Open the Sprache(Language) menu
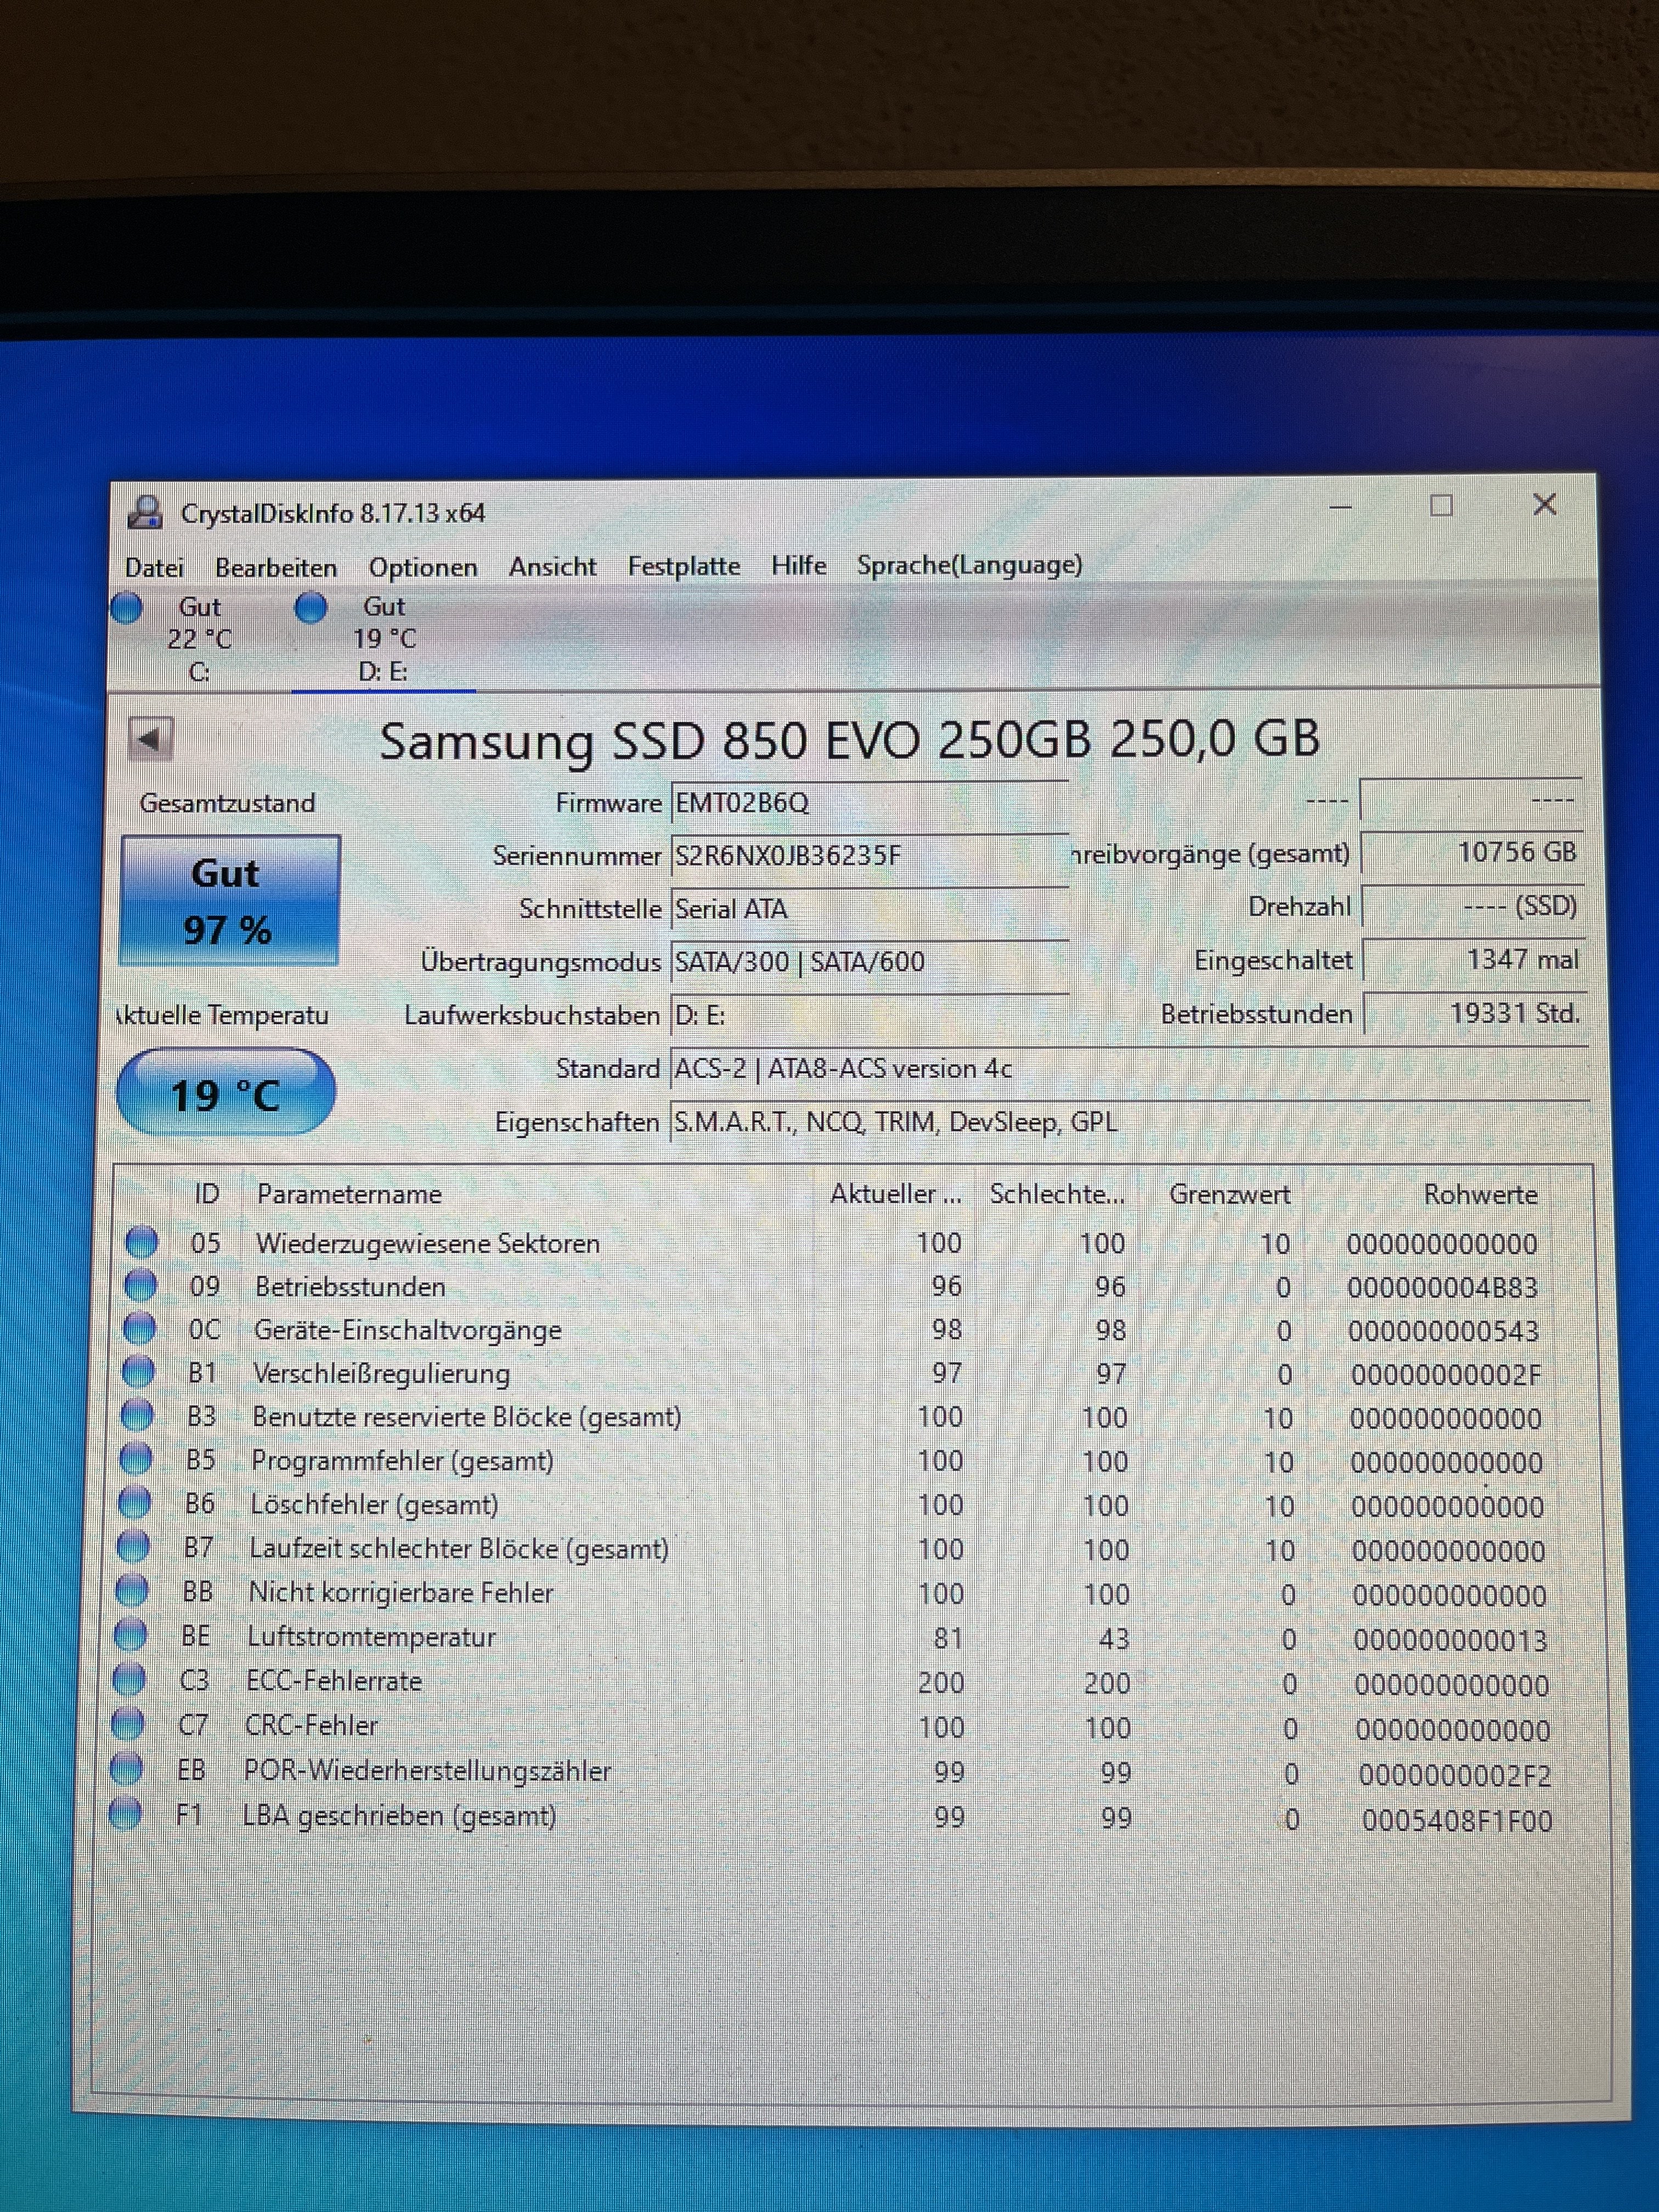Screen dimensions: 1659x2212 (x=969, y=565)
